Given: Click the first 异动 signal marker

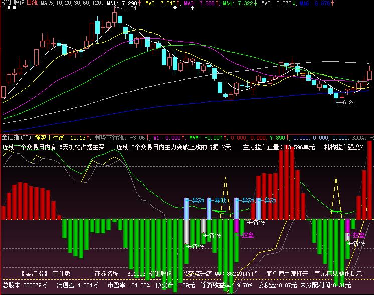Looking at the screenshot, I should 198,201.
